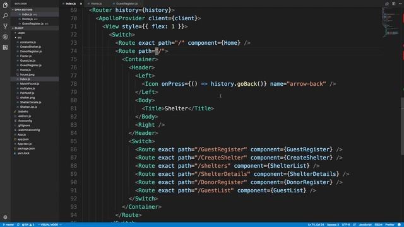Screen dimensions: 404x227
Task: Click the code minimap preview
Action: pyautogui.click(x=391, y=22)
